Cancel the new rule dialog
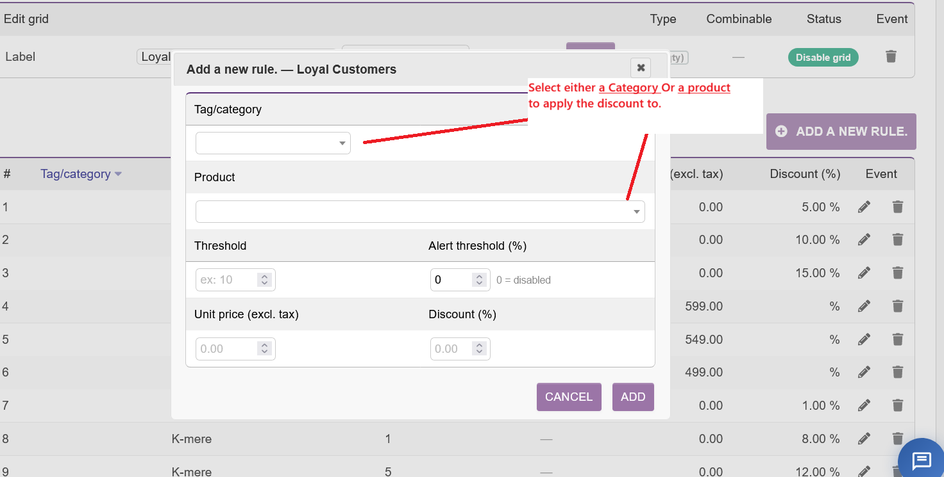The width and height of the screenshot is (944, 477). pyautogui.click(x=569, y=397)
